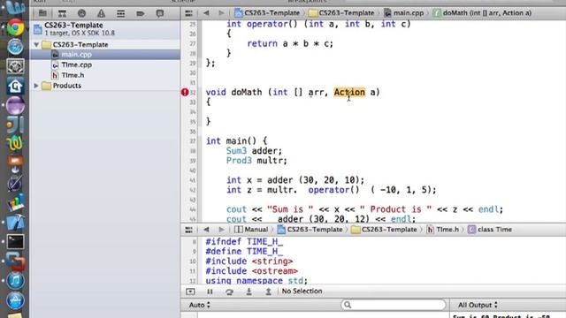The height and width of the screenshot is (318, 566).
Task: Click Time.h in assistant jump bar
Action: pos(442,230)
